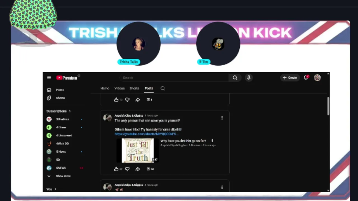Open options menu on 'save you is yourself' post
The width and height of the screenshot is (358, 201).
tap(222, 118)
